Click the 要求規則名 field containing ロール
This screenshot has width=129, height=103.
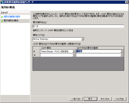[x=78, y=26]
